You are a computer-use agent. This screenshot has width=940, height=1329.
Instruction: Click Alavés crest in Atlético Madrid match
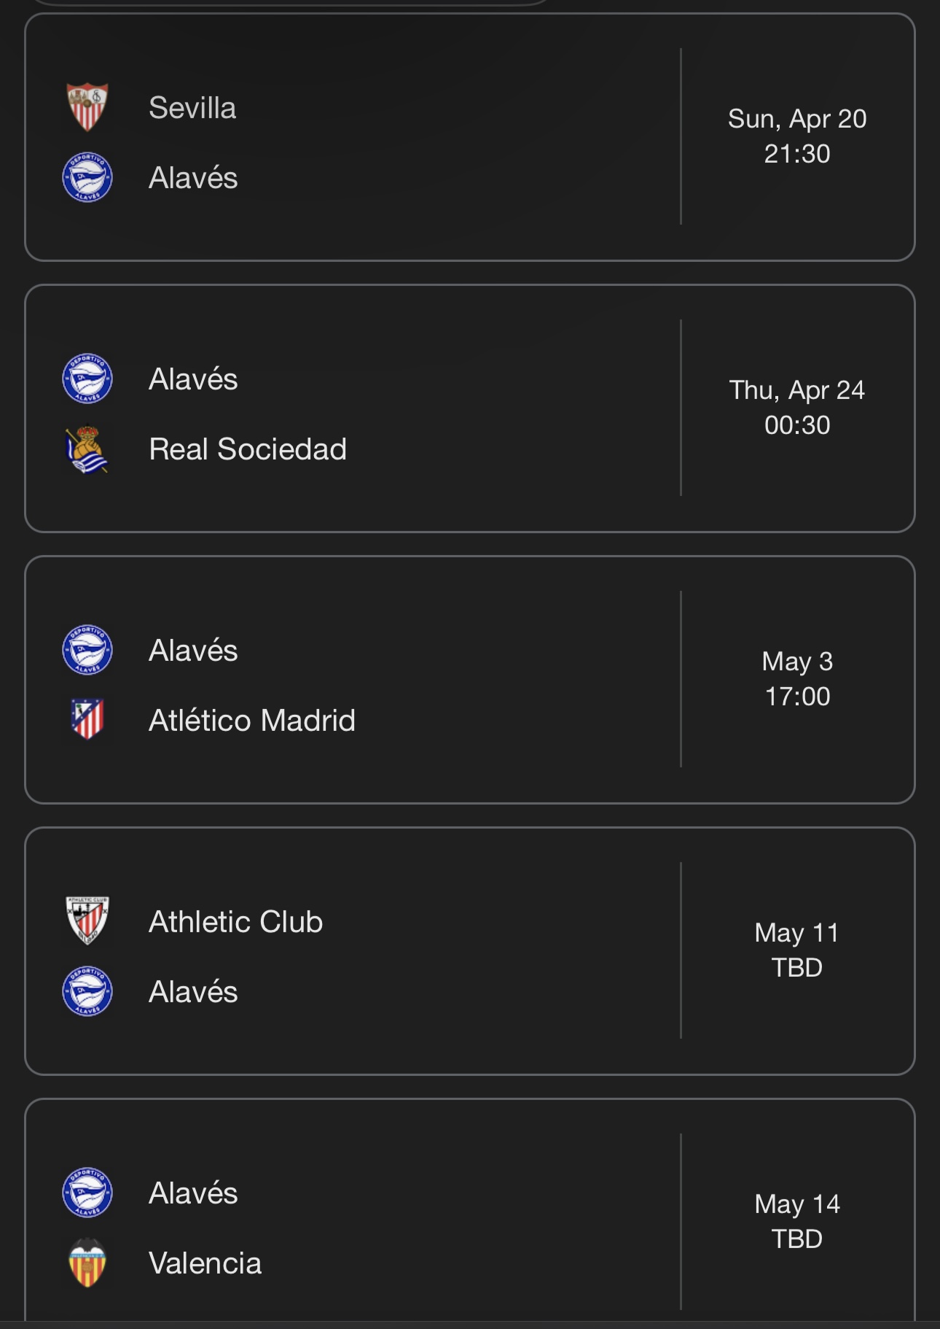coord(87,650)
